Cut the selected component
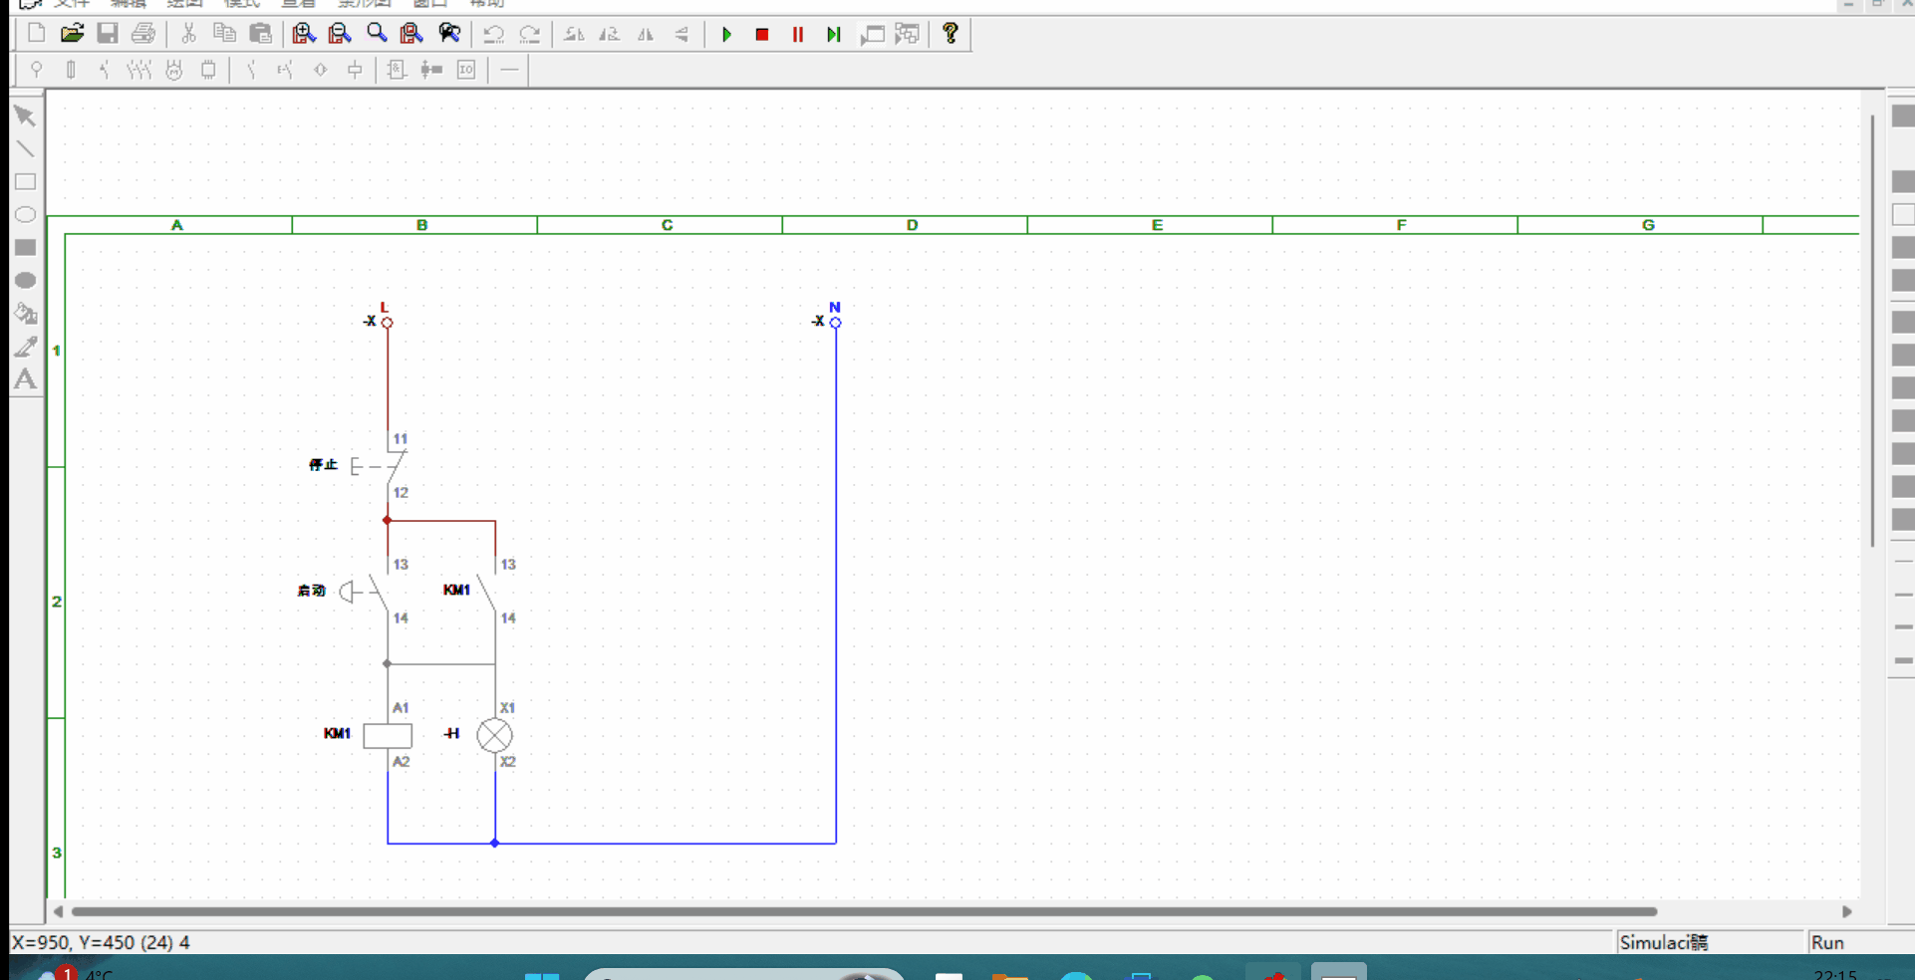The width and height of the screenshot is (1915, 980). click(x=188, y=34)
